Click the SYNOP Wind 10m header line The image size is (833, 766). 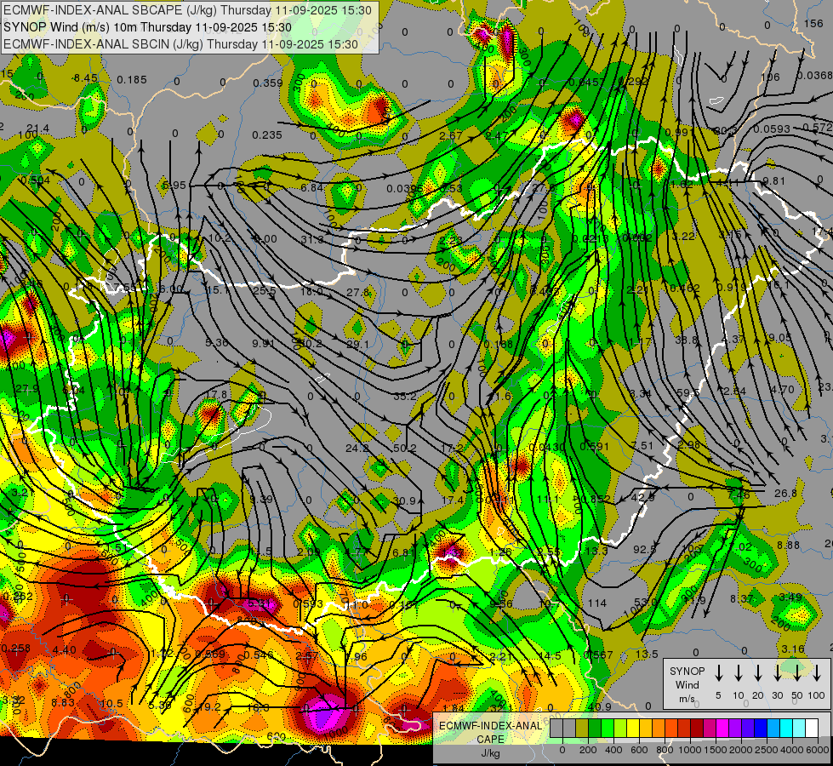pyautogui.click(x=148, y=27)
